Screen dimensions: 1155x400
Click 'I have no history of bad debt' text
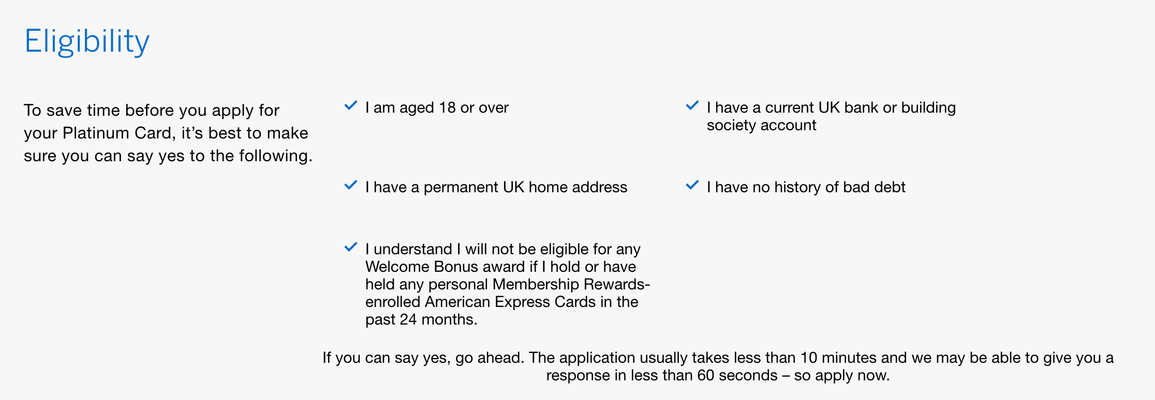click(x=806, y=187)
